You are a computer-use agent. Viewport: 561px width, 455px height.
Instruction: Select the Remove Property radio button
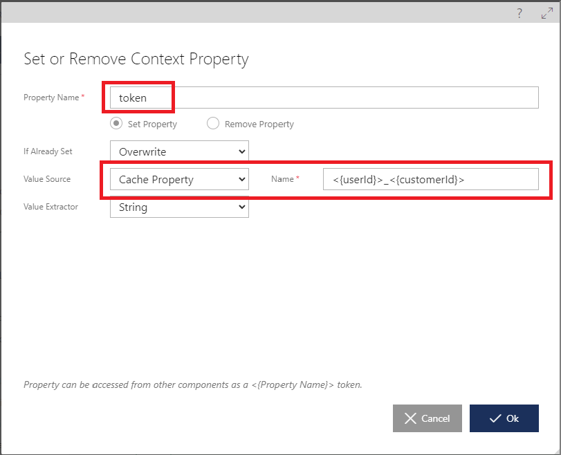tap(213, 123)
